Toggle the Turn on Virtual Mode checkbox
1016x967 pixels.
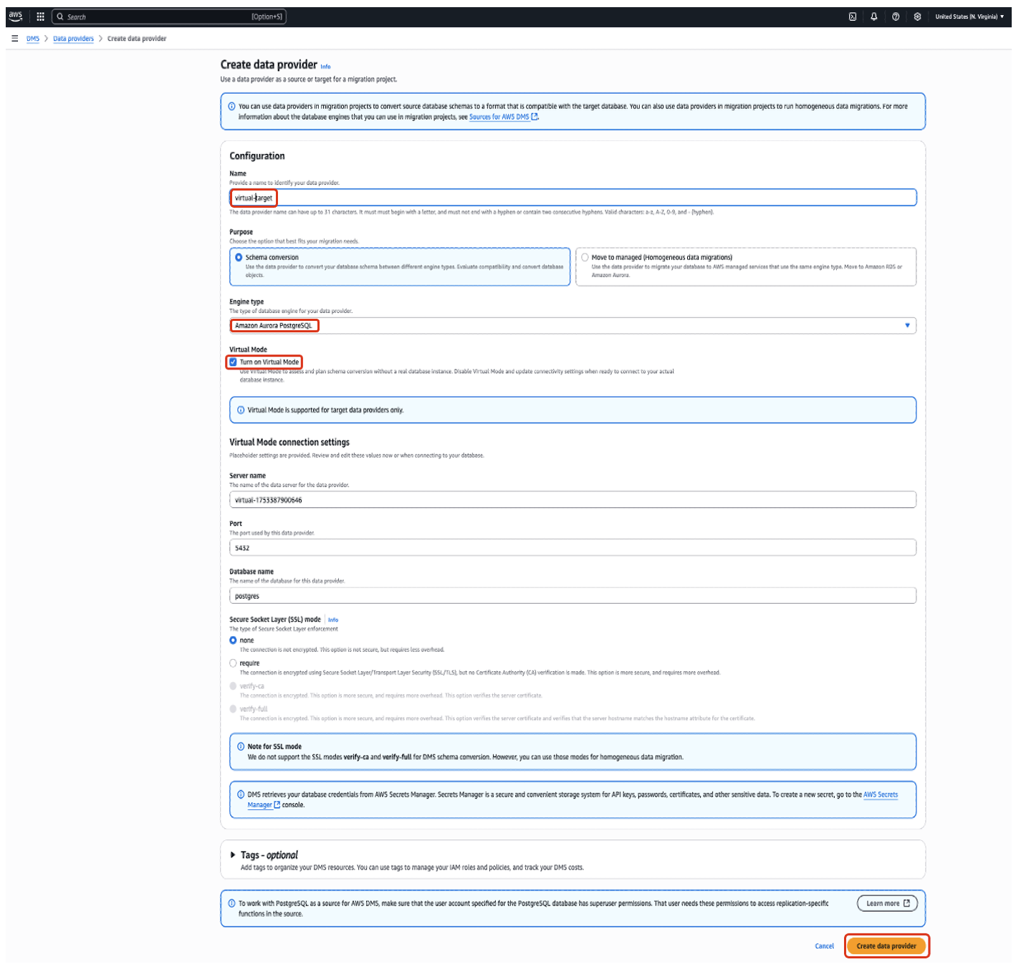point(233,362)
